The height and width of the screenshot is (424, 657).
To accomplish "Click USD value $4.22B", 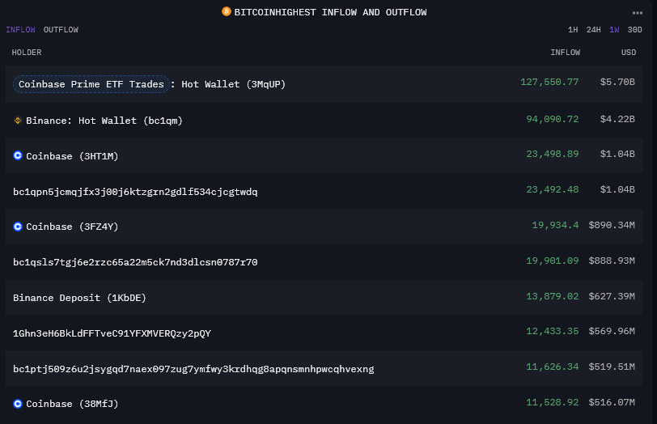I will (617, 120).
